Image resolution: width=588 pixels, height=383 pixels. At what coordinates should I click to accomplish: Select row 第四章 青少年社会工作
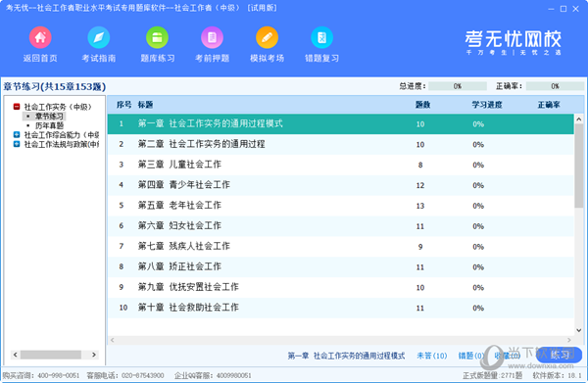[340, 185]
